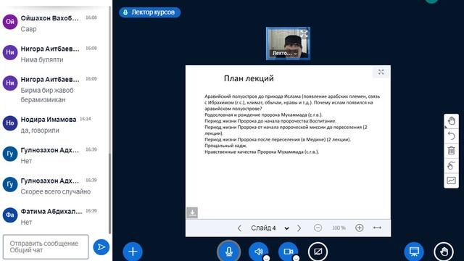This screenshot has height=261, width=464.
Task: Open the plus actions menu button
Action: point(133,252)
